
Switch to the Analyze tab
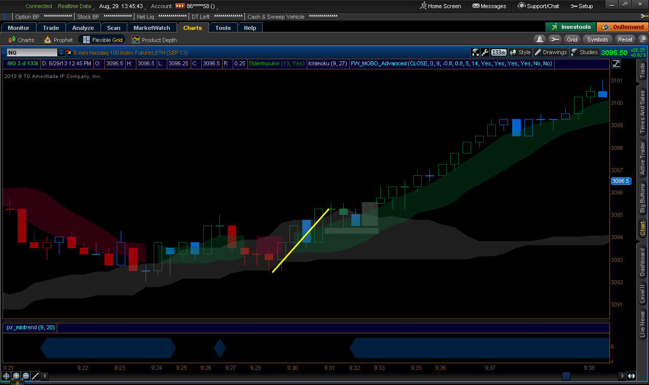pos(83,28)
